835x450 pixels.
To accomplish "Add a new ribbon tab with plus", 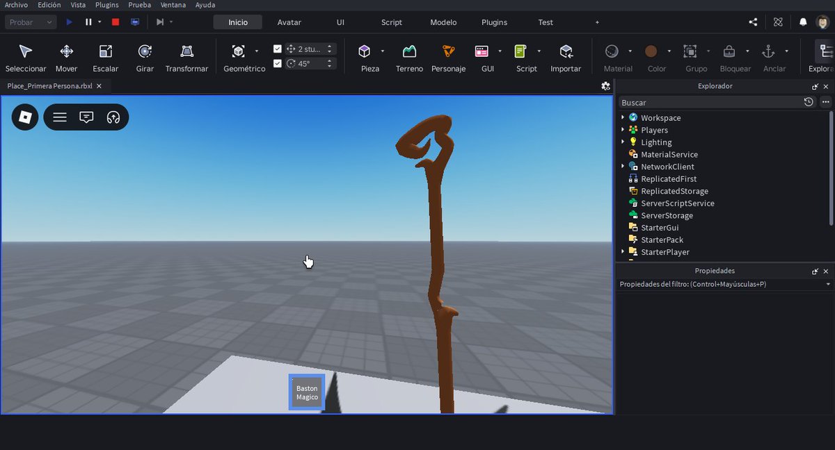I will (x=597, y=22).
